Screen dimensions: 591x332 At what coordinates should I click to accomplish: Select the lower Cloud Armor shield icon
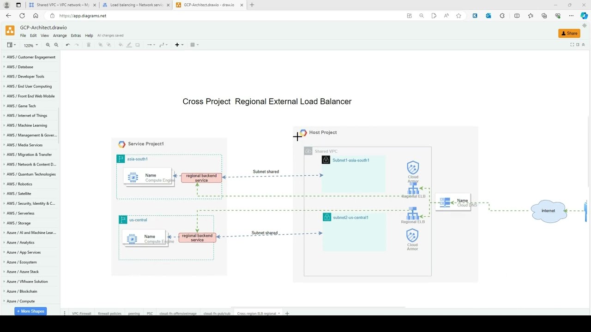[412, 236]
